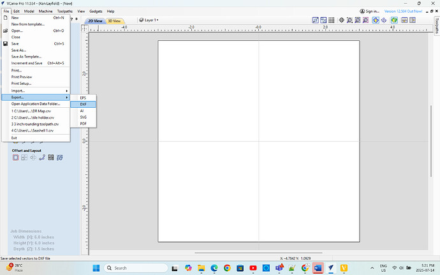This screenshot has height=275, width=440.
Task: Tile view windows horizontally icon
Action: [x=404, y=20]
